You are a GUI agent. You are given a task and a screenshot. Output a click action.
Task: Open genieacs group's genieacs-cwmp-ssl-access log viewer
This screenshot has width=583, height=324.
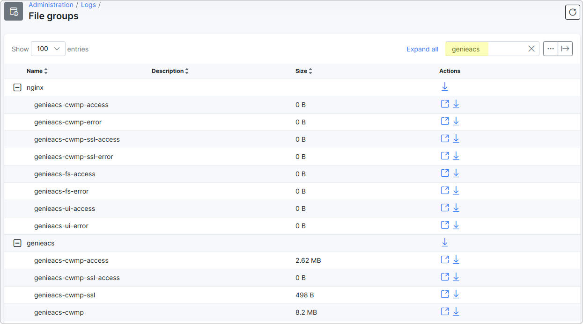point(445,277)
